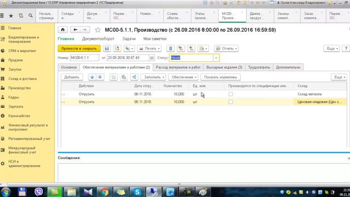Open the attached files dropdown icon
Image resolution: width=350 pixels, height=197 pixels.
[203, 49]
